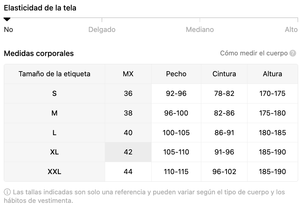307x219 pixels.
Task: Open the 'Cómo medir el cuerpo' link
Action: [x=254, y=53]
